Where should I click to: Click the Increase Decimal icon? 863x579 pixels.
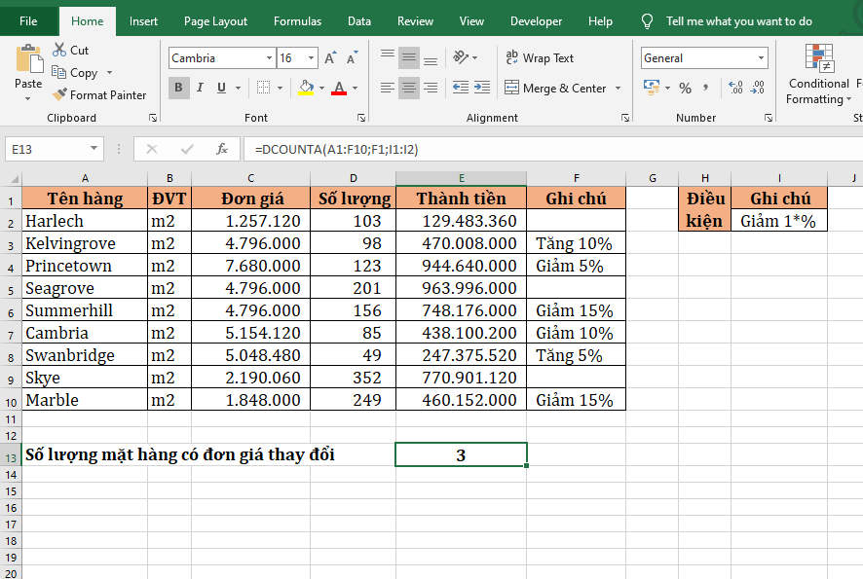click(x=735, y=89)
